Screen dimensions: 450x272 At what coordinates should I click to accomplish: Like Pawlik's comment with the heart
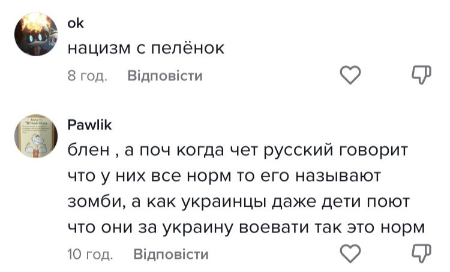(350, 253)
